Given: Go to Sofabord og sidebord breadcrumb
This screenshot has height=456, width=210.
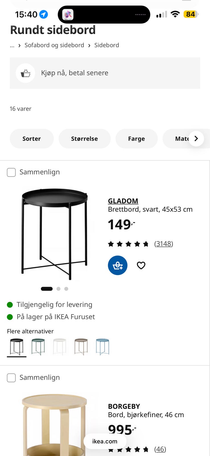Looking at the screenshot, I should click(54, 45).
